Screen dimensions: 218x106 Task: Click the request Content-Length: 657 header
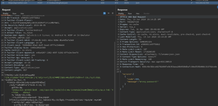pyautogui.click(x=16, y=70)
